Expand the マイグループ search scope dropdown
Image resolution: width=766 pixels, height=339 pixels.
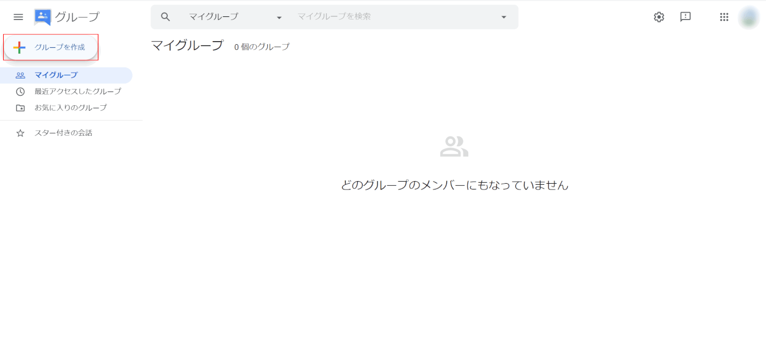[x=279, y=17]
